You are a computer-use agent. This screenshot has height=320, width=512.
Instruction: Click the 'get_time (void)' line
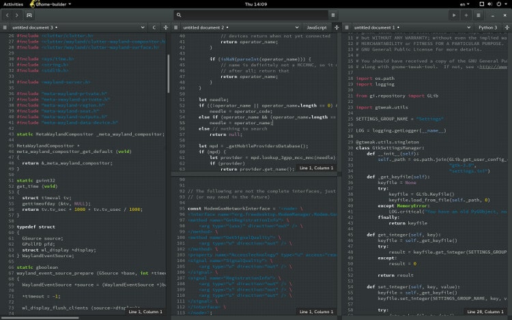[37, 186]
